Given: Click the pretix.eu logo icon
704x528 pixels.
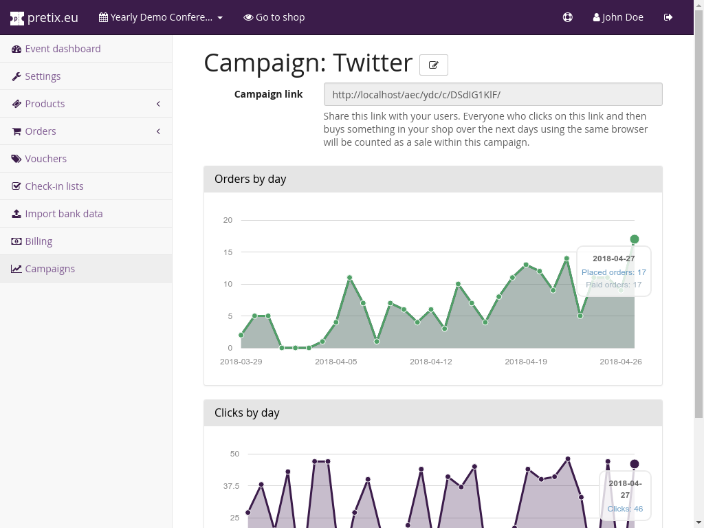Looking at the screenshot, I should click(17, 18).
